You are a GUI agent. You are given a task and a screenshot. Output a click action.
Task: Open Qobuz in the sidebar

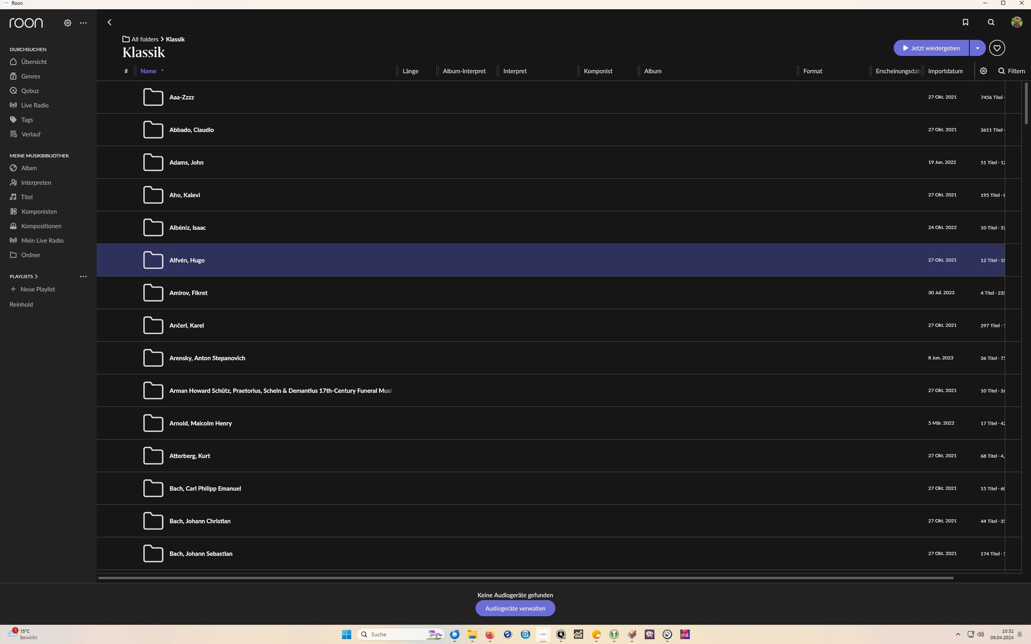(x=25, y=91)
